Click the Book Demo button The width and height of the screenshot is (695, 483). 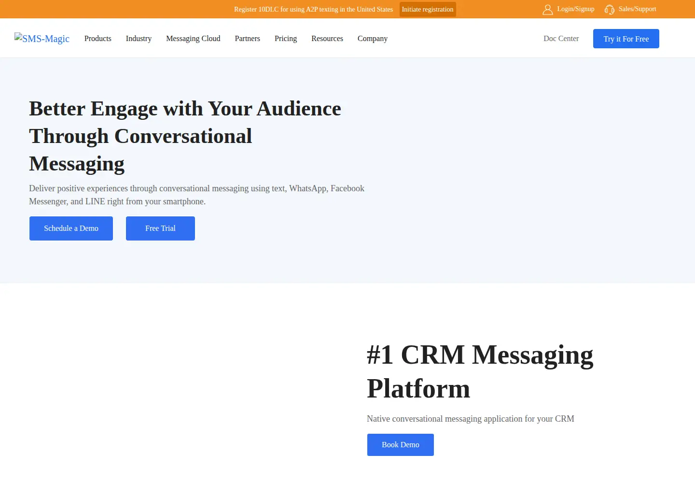point(401,445)
